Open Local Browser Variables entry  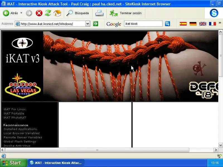(x=22, y=133)
